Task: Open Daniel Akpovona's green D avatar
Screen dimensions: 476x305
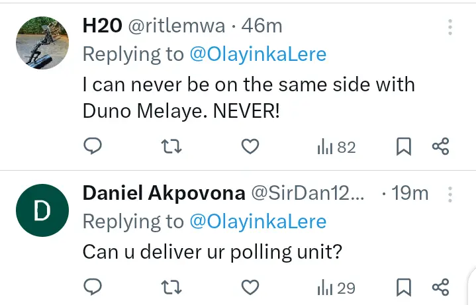Action: 42,210
